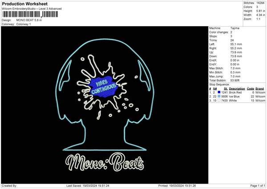Viewport: 267px width, 189px height.
Task: Click the barcode under the worksheet title
Action: [30, 14]
